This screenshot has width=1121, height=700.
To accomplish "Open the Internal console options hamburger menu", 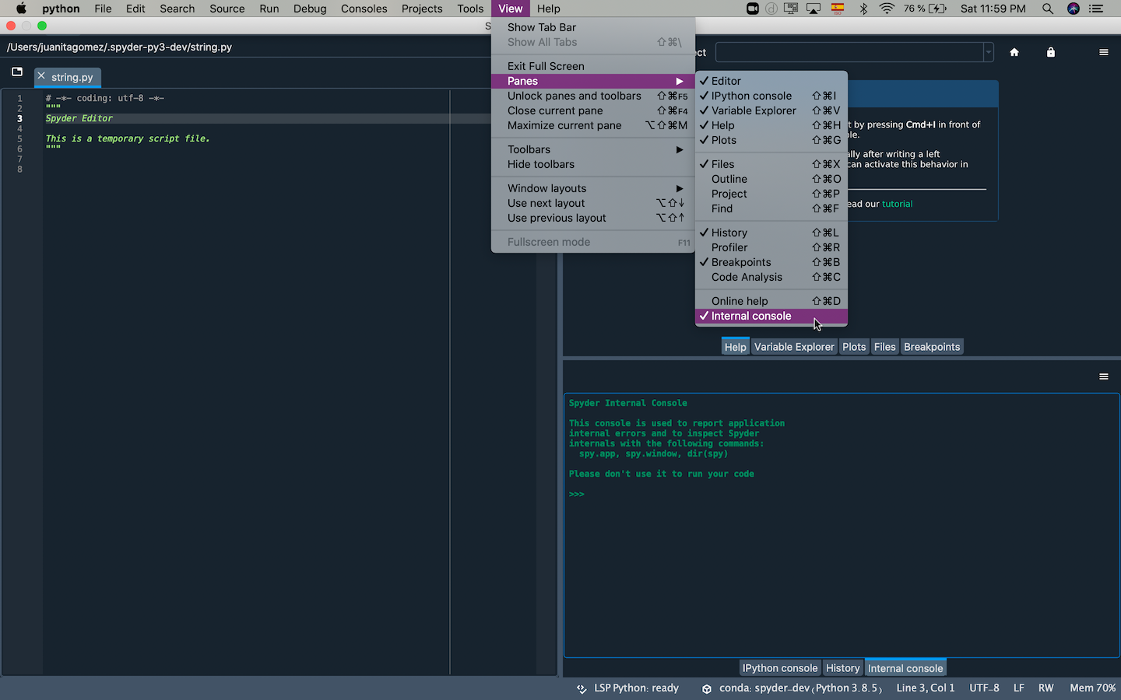I will pos(1103,376).
